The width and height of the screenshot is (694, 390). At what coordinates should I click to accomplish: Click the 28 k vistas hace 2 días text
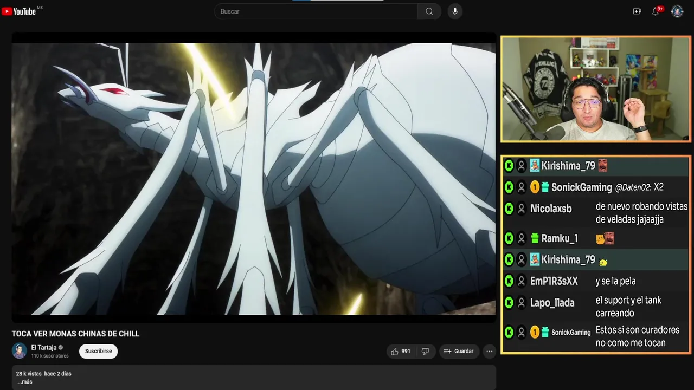(x=43, y=374)
